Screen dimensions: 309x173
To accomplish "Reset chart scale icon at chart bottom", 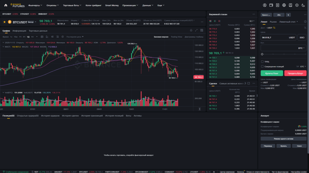I will click(x=200, y=109).
